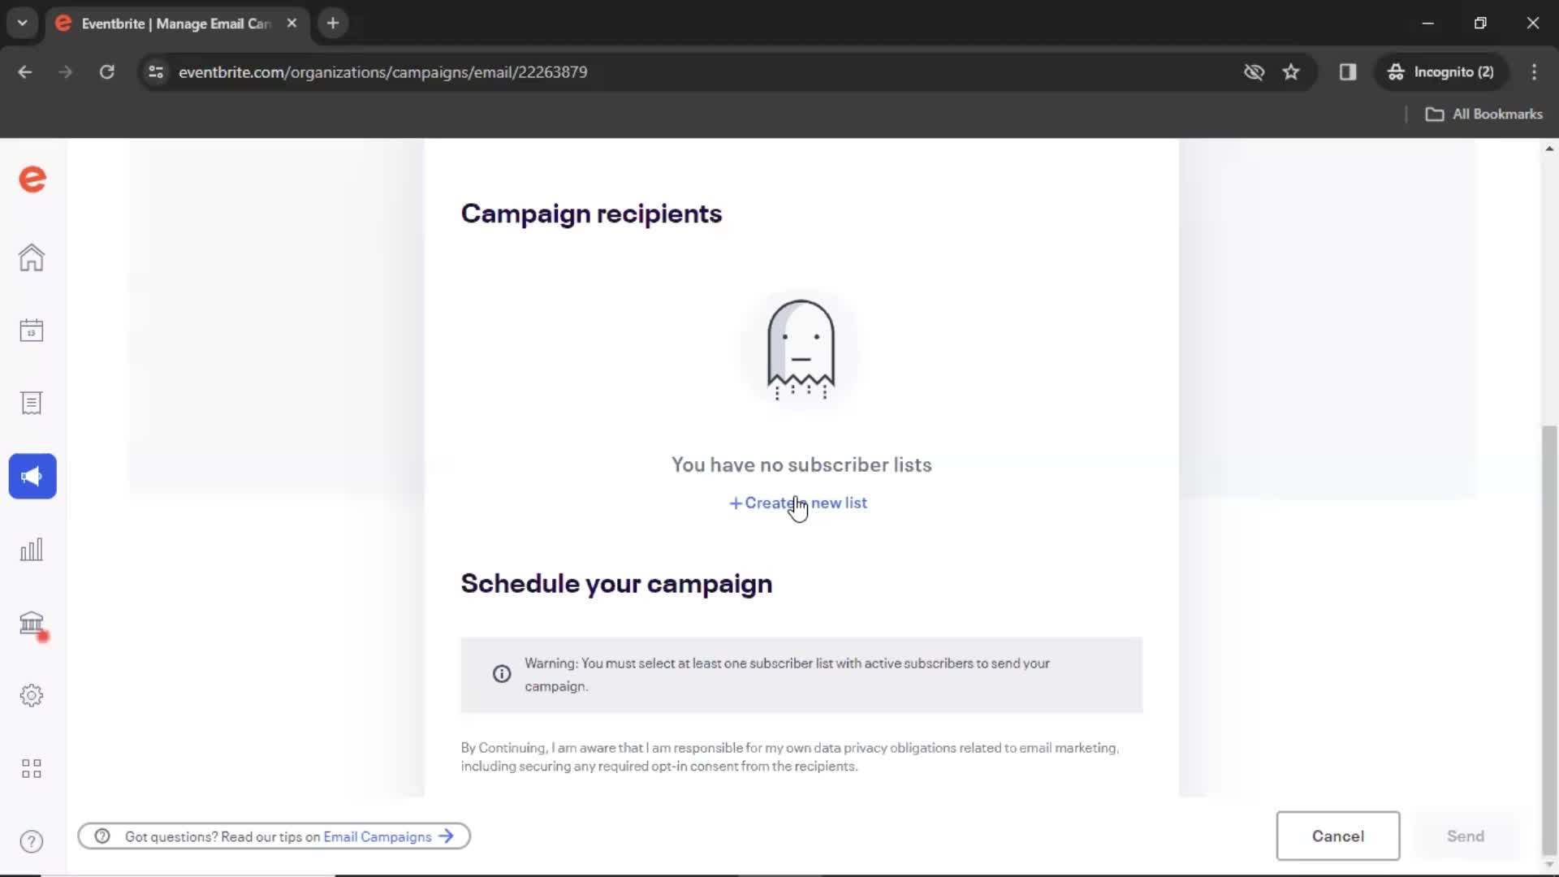Click the "Schedule your campaign" heading
The width and height of the screenshot is (1559, 877).
(616, 584)
